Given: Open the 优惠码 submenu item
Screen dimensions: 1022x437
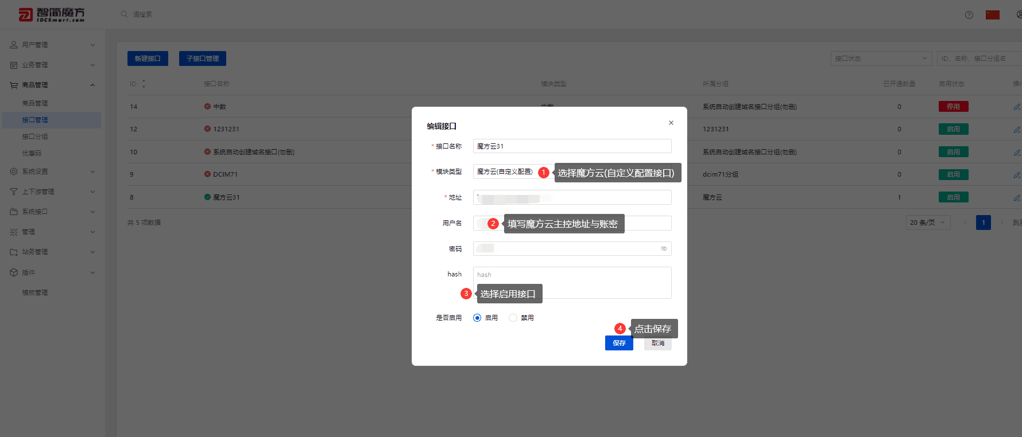Looking at the screenshot, I should pyautogui.click(x=32, y=153).
